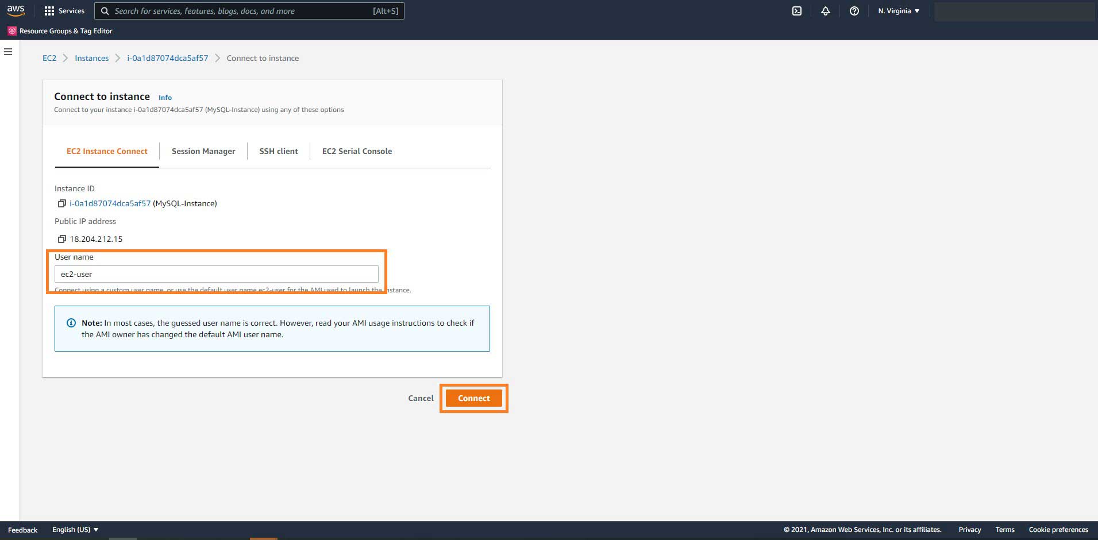The height and width of the screenshot is (540, 1098).
Task: Click the Services label in top bar
Action: pyautogui.click(x=71, y=11)
